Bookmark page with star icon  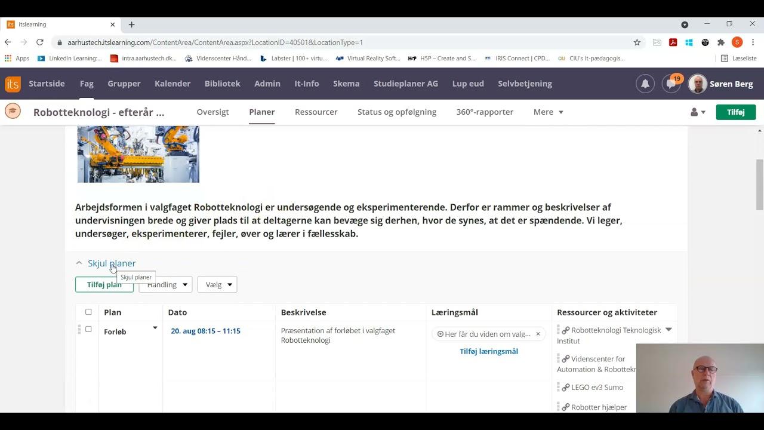637,42
